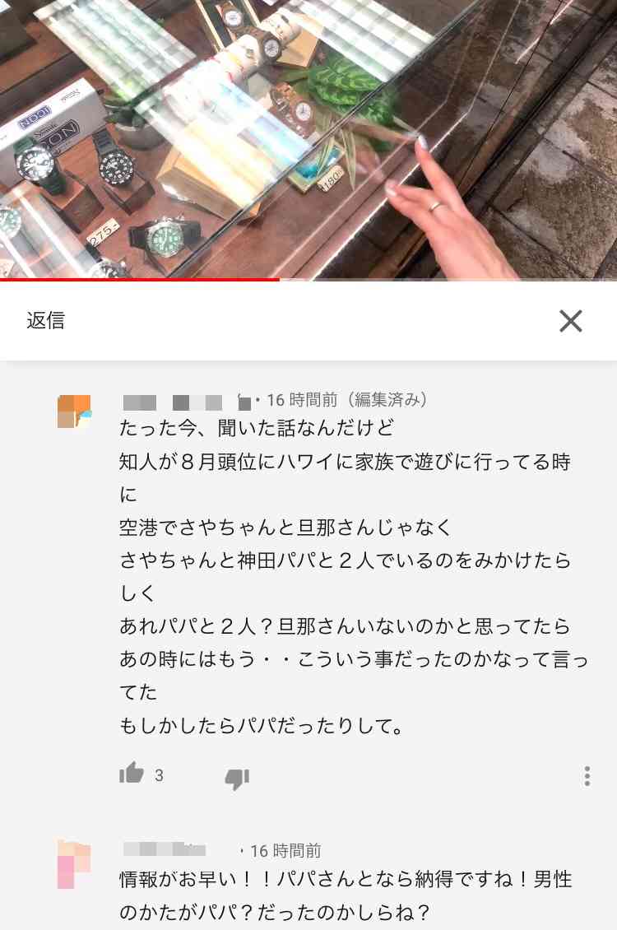
Task: Open three-dot options menu for first comment
Action: 587,776
